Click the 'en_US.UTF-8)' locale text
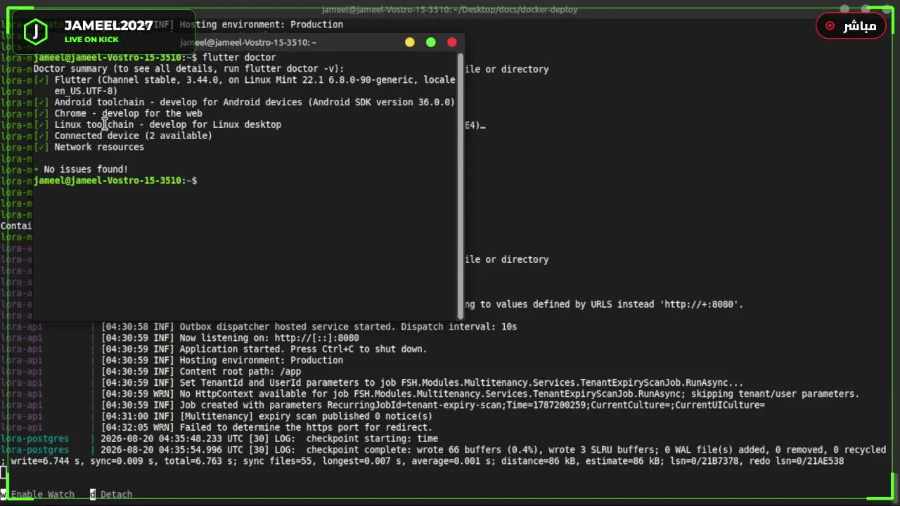The width and height of the screenshot is (900, 506). click(86, 91)
